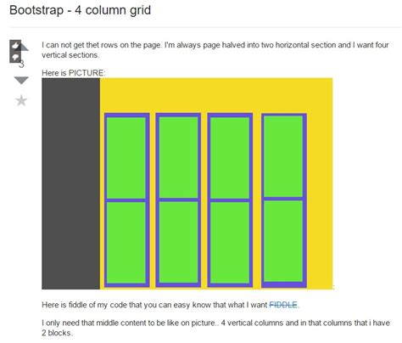Click the dark gray sidebar in the picture
Screen dimensions: 402x343
coord(70,183)
